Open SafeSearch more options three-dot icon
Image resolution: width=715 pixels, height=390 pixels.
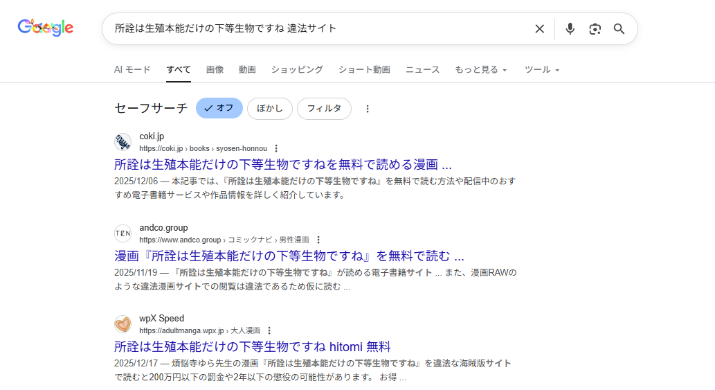(x=368, y=109)
